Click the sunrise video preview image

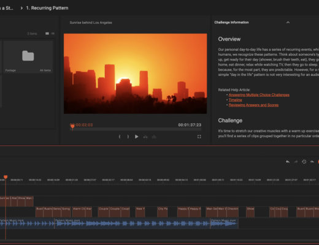tap(135, 73)
